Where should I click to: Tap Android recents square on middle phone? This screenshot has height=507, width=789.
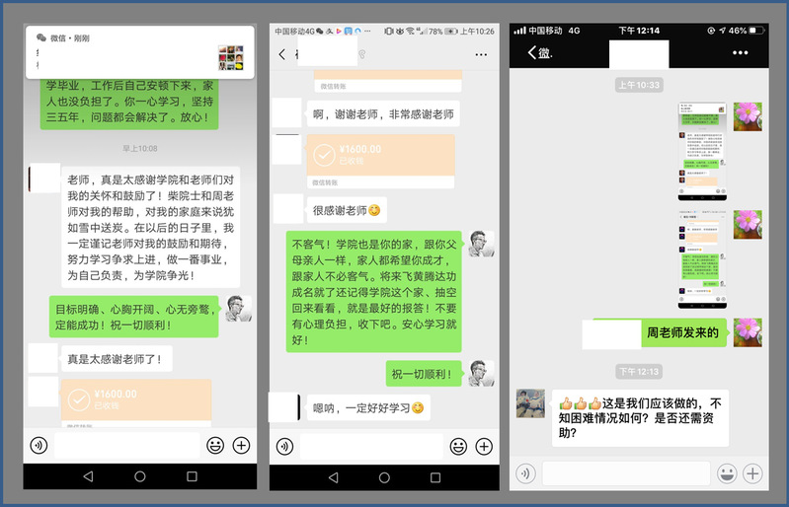[x=435, y=476]
